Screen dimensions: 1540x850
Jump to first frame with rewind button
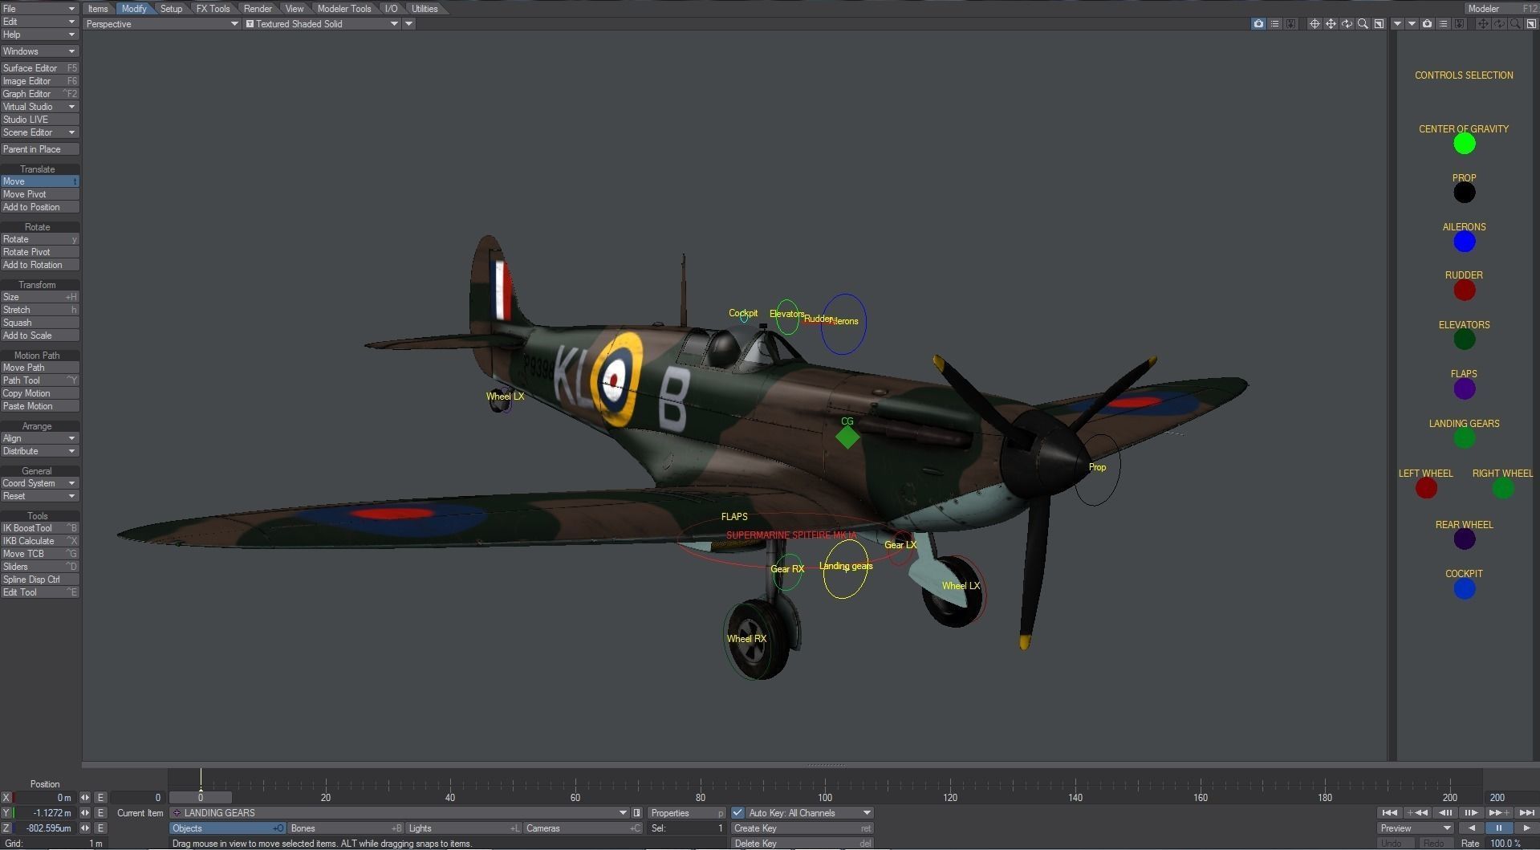coord(1390,813)
